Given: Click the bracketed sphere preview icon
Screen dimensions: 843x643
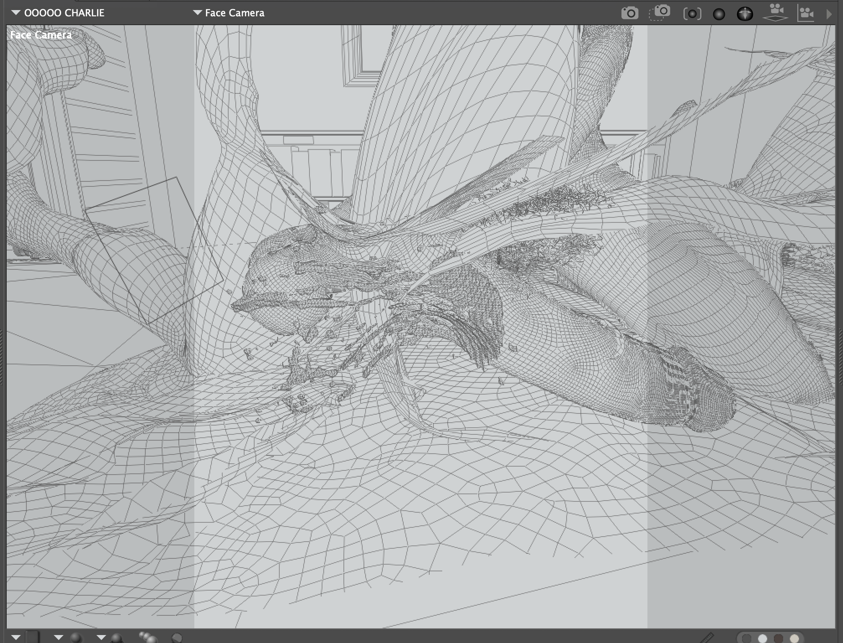Looking at the screenshot, I should coord(692,14).
